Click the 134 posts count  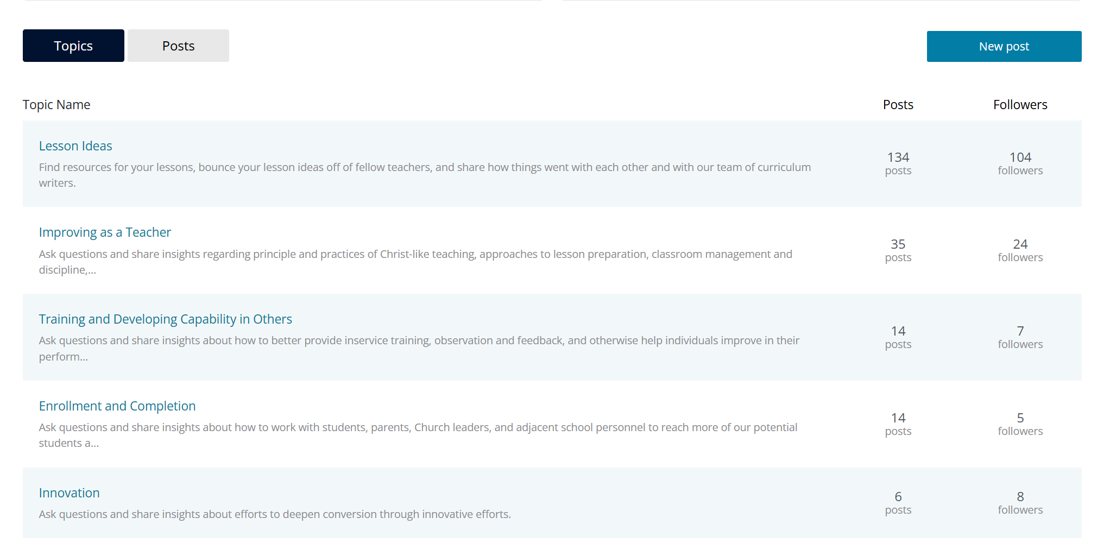tap(898, 163)
